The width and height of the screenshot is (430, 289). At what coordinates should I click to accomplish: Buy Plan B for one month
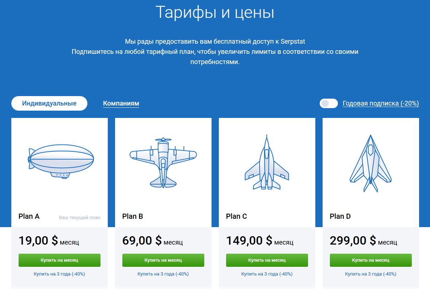pyautogui.click(x=163, y=260)
